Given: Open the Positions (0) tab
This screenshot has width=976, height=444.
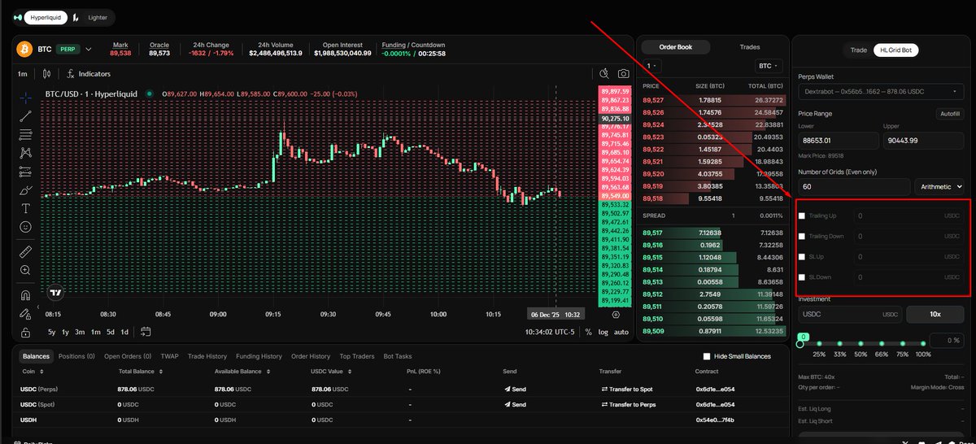Looking at the screenshot, I should (76, 356).
